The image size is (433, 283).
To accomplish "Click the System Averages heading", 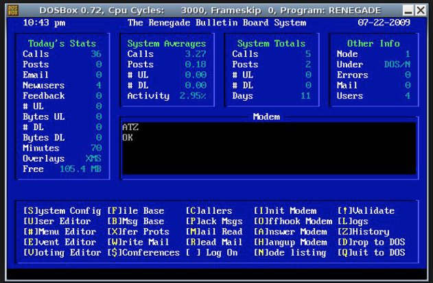I will (x=167, y=44).
